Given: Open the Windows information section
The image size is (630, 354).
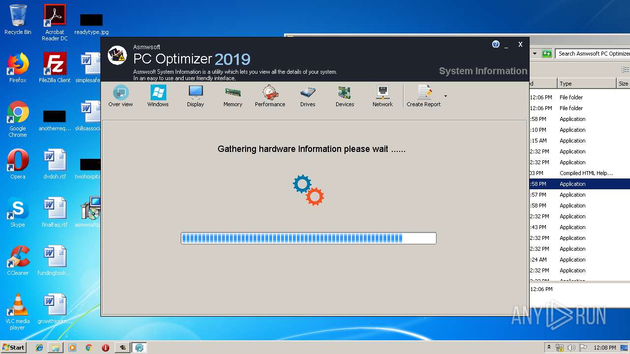Looking at the screenshot, I should [x=158, y=96].
